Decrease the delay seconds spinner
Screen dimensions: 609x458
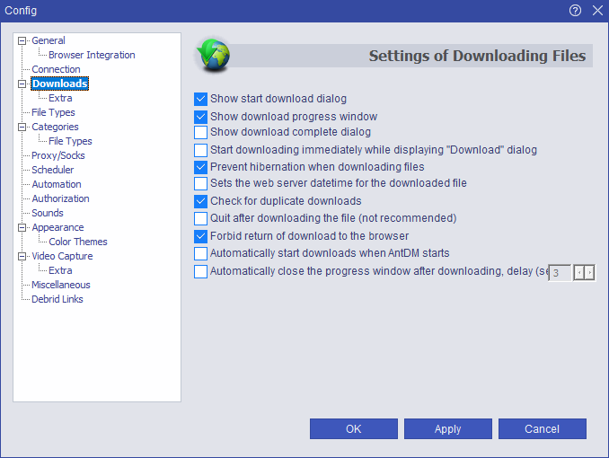579,273
